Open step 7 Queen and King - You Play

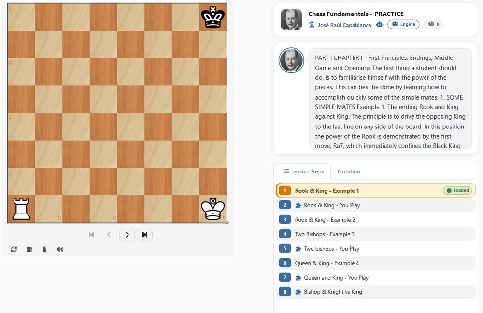(x=376, y=278)
